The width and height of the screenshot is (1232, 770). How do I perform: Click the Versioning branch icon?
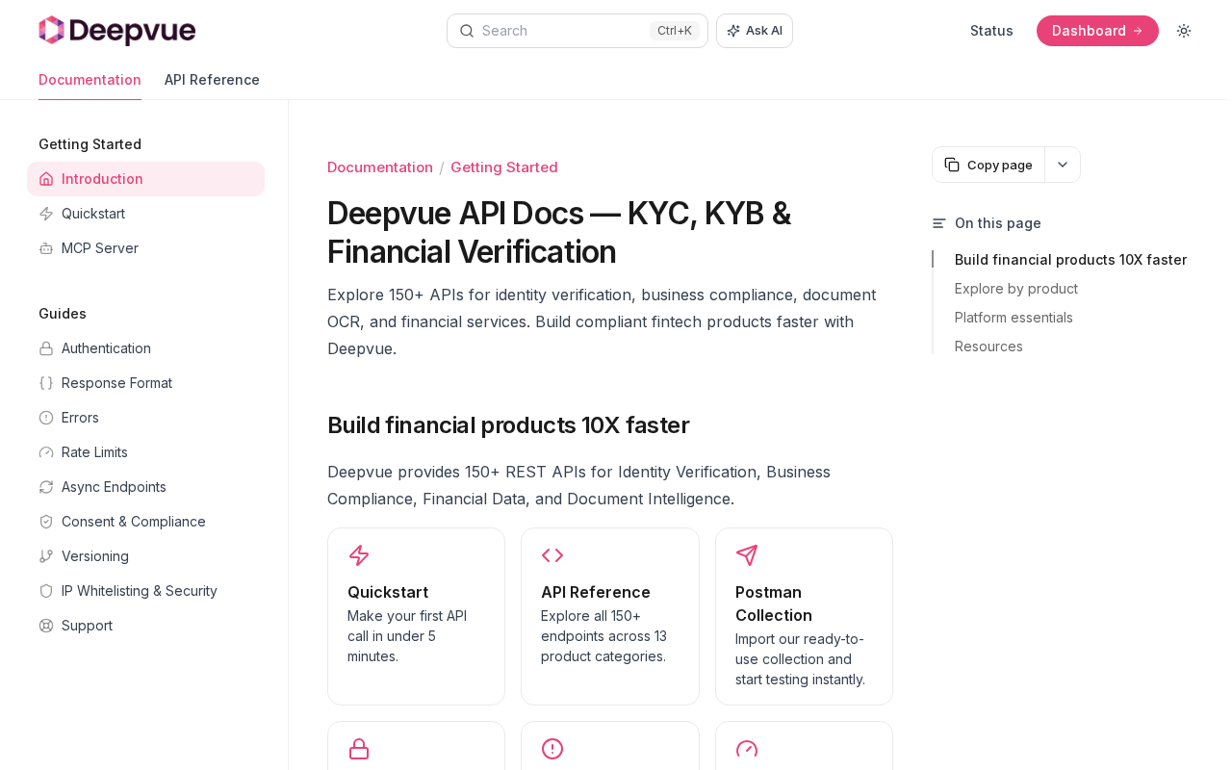tap(46, 556)
